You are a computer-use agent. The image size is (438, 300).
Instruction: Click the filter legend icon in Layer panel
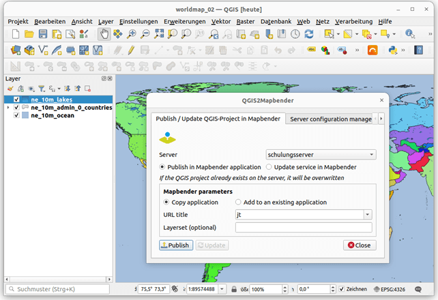pos(41,89)
